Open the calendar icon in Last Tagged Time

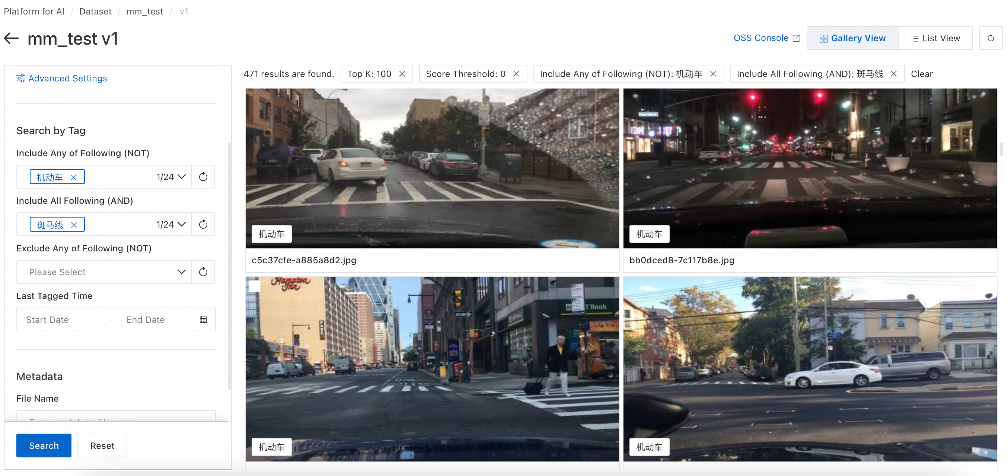[203, 320]
